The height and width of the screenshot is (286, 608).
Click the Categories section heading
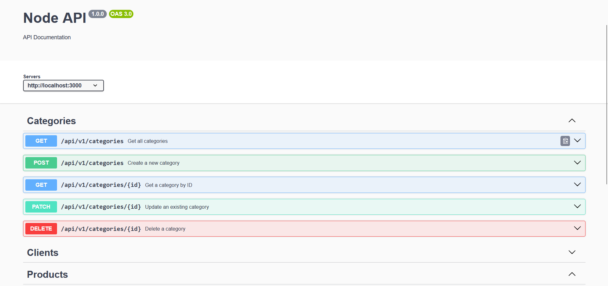pos(51,121)
